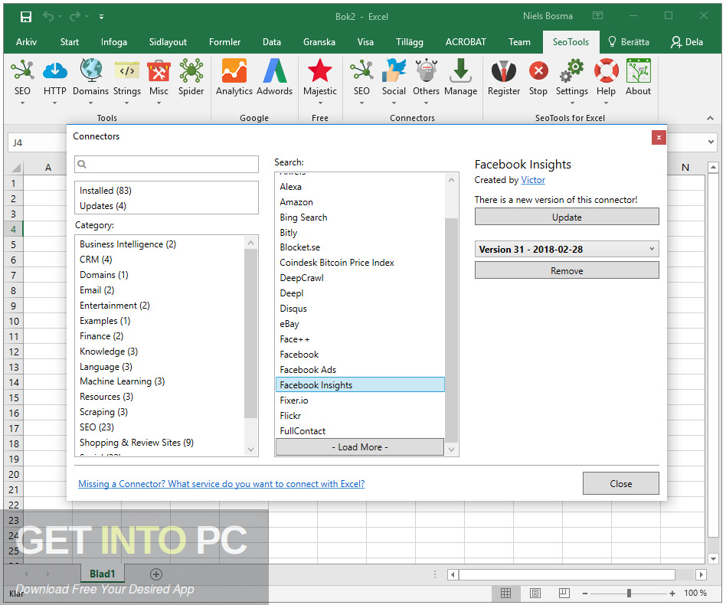Zoom out with the minus button
726x605 pixels.
[585, 593]
